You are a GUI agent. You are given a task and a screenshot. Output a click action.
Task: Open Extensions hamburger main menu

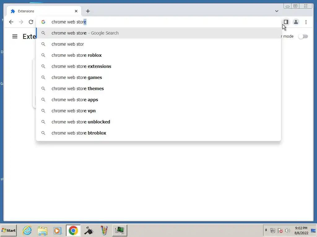tap(15, 36)
